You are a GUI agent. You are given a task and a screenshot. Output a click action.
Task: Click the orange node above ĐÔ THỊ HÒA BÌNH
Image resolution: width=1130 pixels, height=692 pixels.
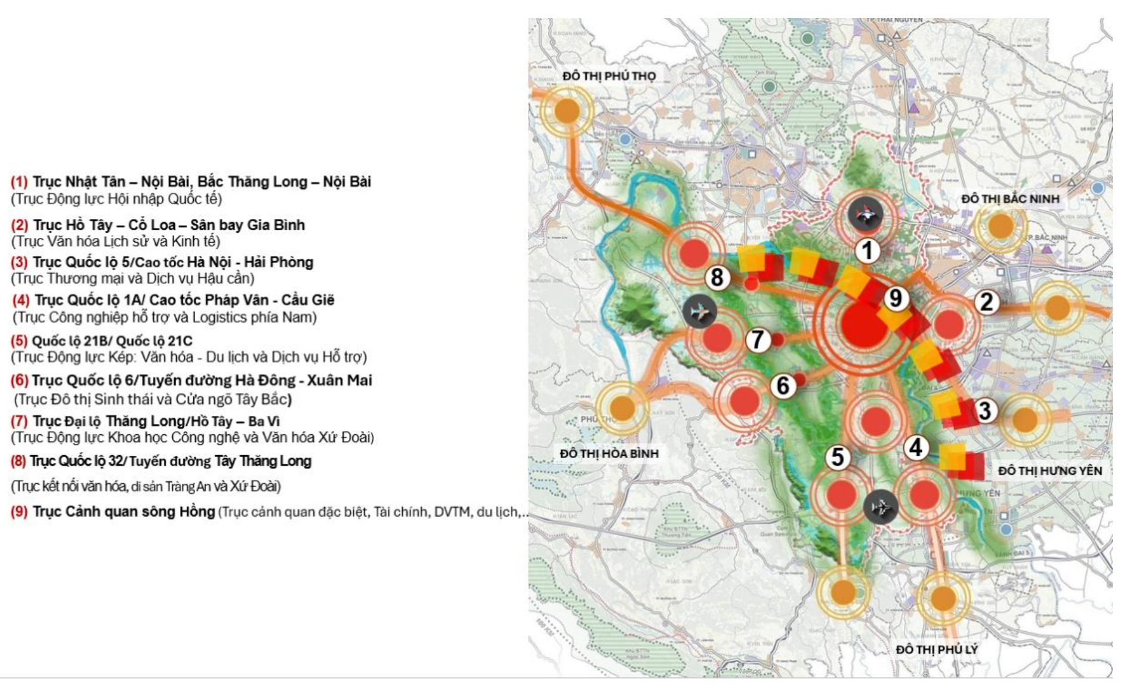622,409
